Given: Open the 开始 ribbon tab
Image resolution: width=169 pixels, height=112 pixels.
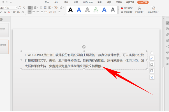Looking at the screenshot, I should pyautogui.click(x=47, y=2).
